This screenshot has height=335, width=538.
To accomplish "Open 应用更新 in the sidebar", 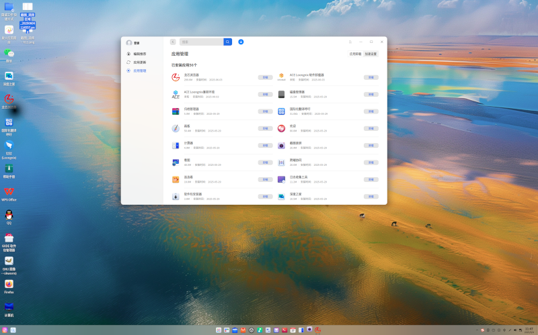I will (137, 62).
